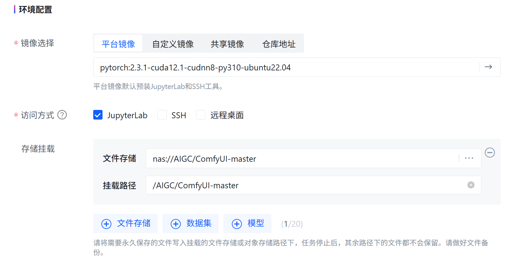Open image list with the arrow icon
The image size is (515, 266).
[x=488, y=67]
